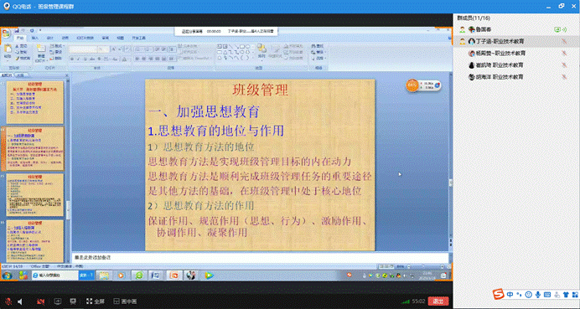Click the signal strength bars indicator
This screenshot has height=309, width=580.
[406, 301]
